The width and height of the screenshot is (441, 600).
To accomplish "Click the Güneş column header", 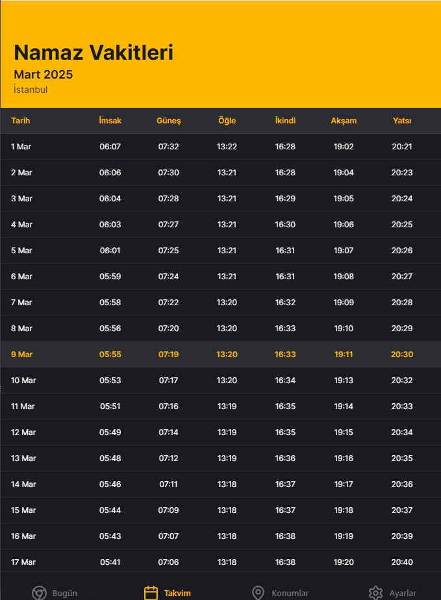I will (x=168, y=121).
